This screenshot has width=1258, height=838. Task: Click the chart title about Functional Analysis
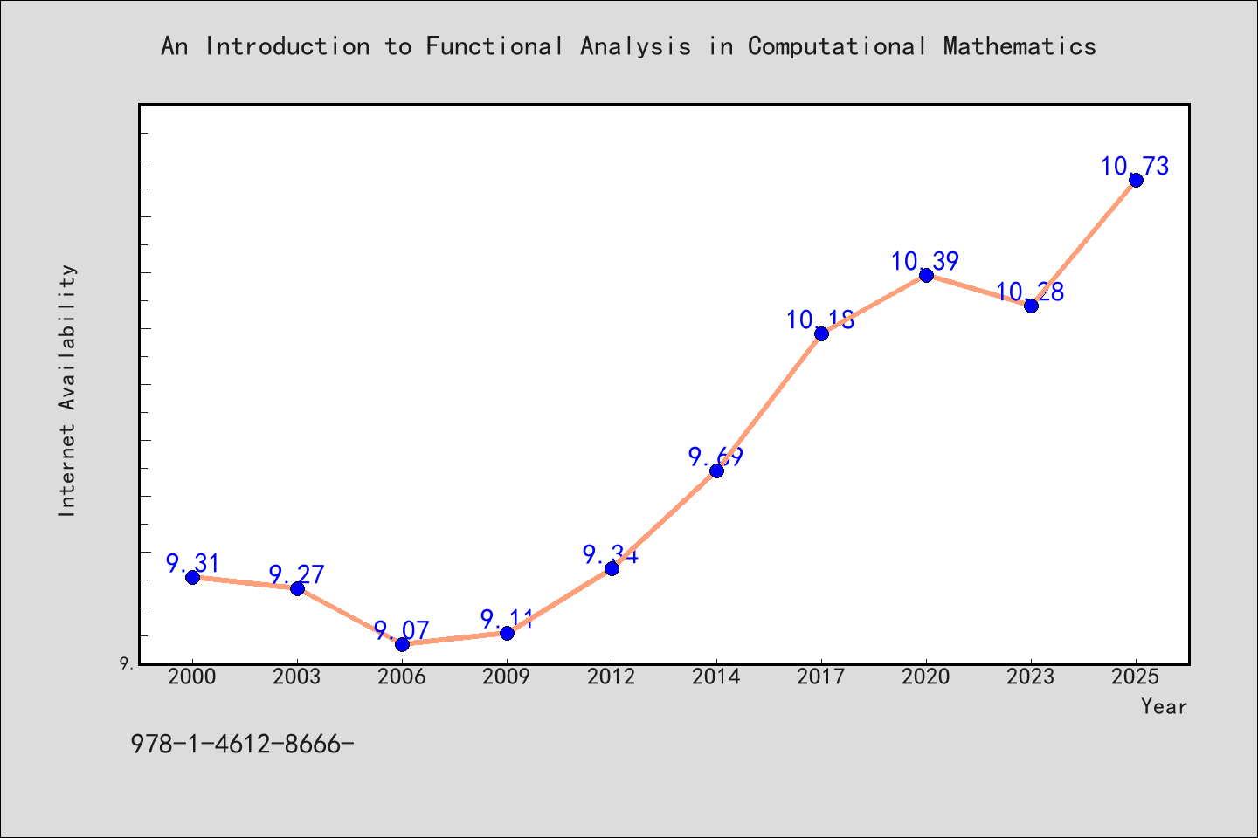pos(628,46)
